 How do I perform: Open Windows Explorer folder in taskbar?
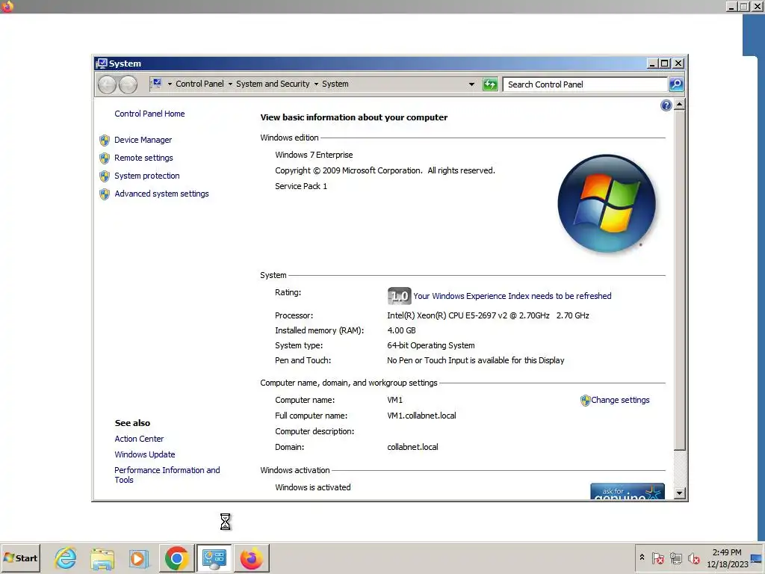coord(102,558)
